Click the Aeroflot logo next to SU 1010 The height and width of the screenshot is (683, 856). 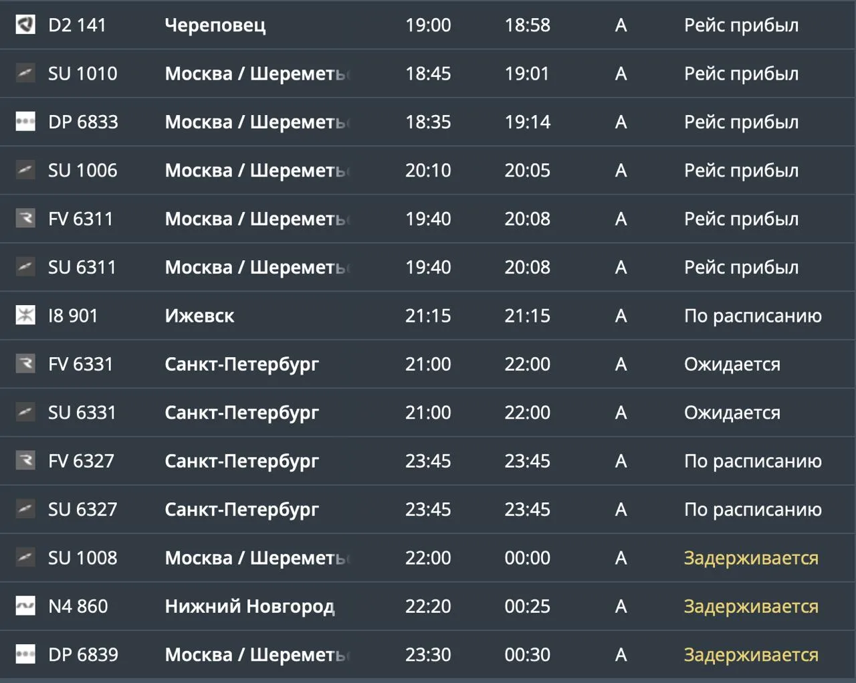click(x=25, y=73)
